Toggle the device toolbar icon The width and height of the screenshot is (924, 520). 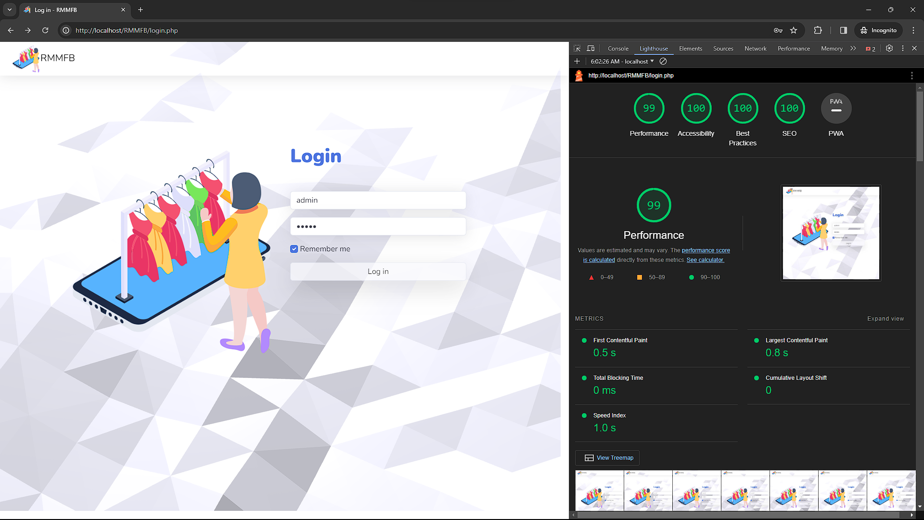coord(590,48)
